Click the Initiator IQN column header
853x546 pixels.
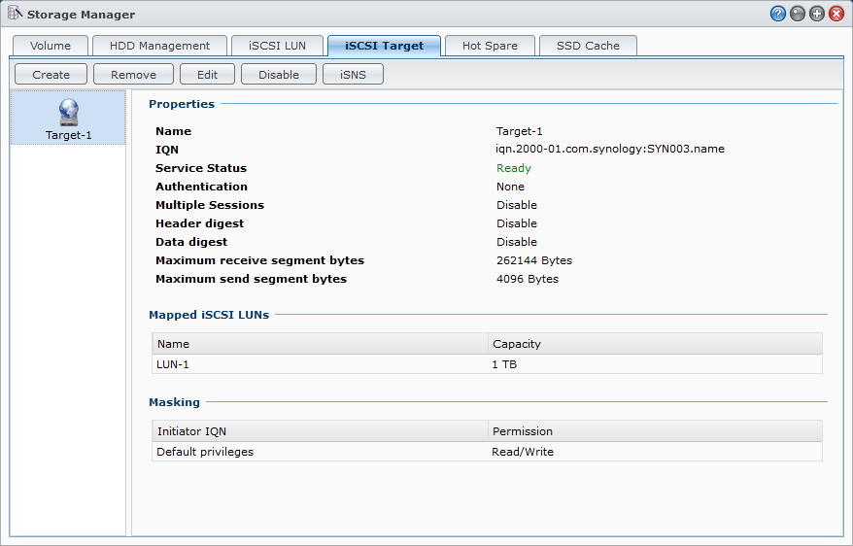[320, 431]
